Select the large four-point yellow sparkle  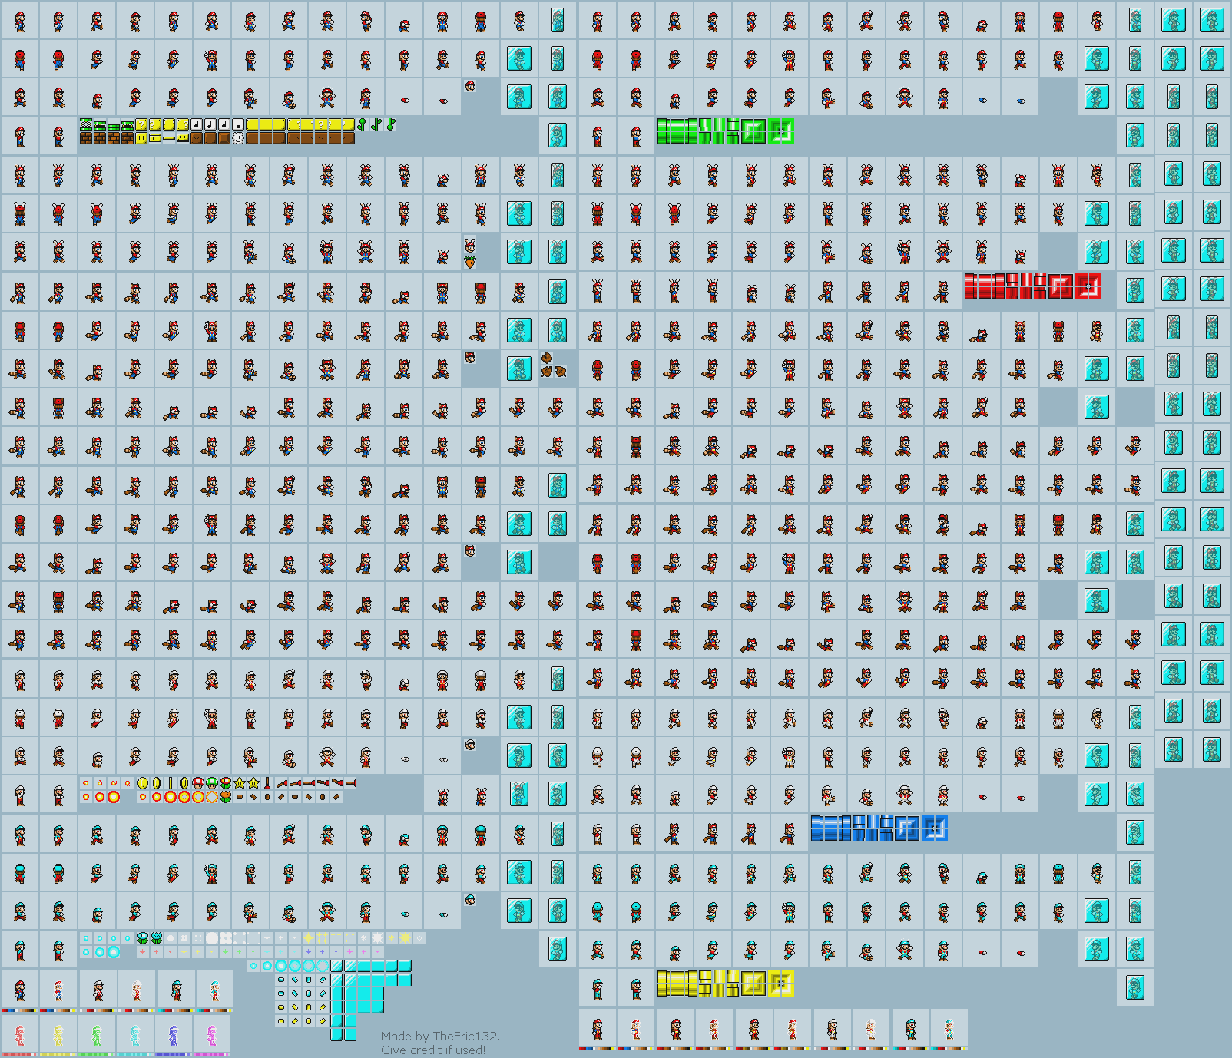[x=308, y=937]
